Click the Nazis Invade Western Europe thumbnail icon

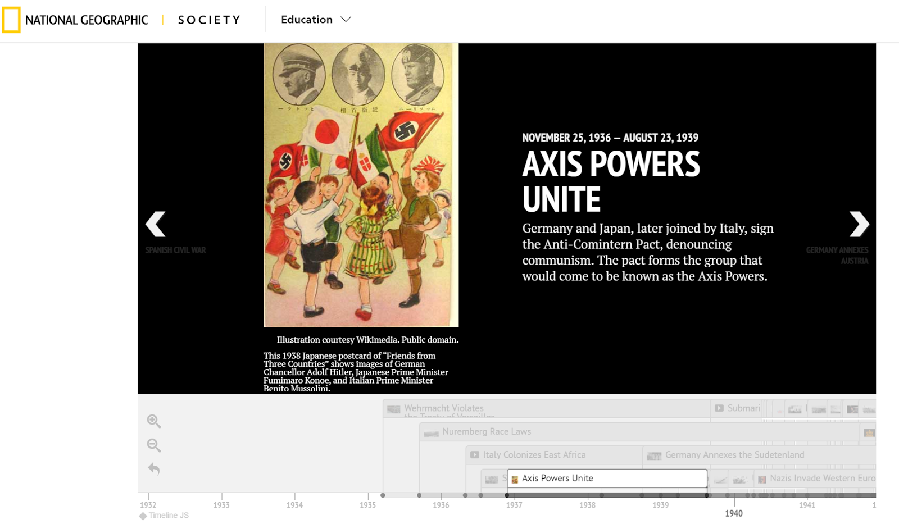click(762, 479)
